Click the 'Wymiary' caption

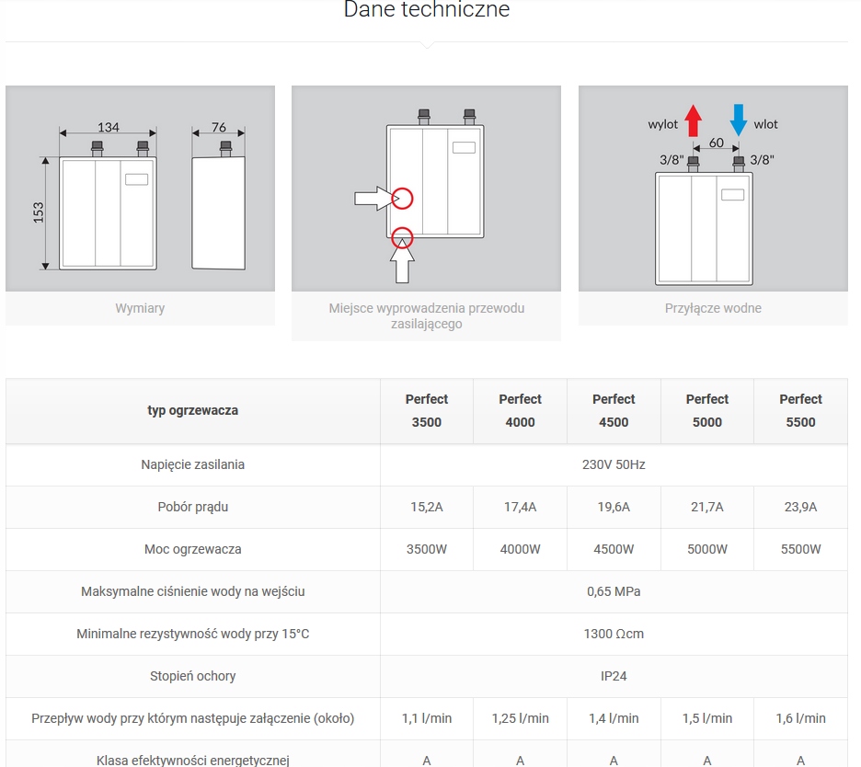click(x=140, y=308)
